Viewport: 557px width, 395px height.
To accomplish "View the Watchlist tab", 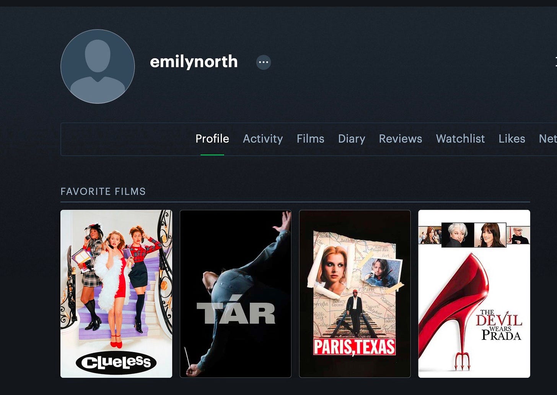I will [x=460, y=139].
